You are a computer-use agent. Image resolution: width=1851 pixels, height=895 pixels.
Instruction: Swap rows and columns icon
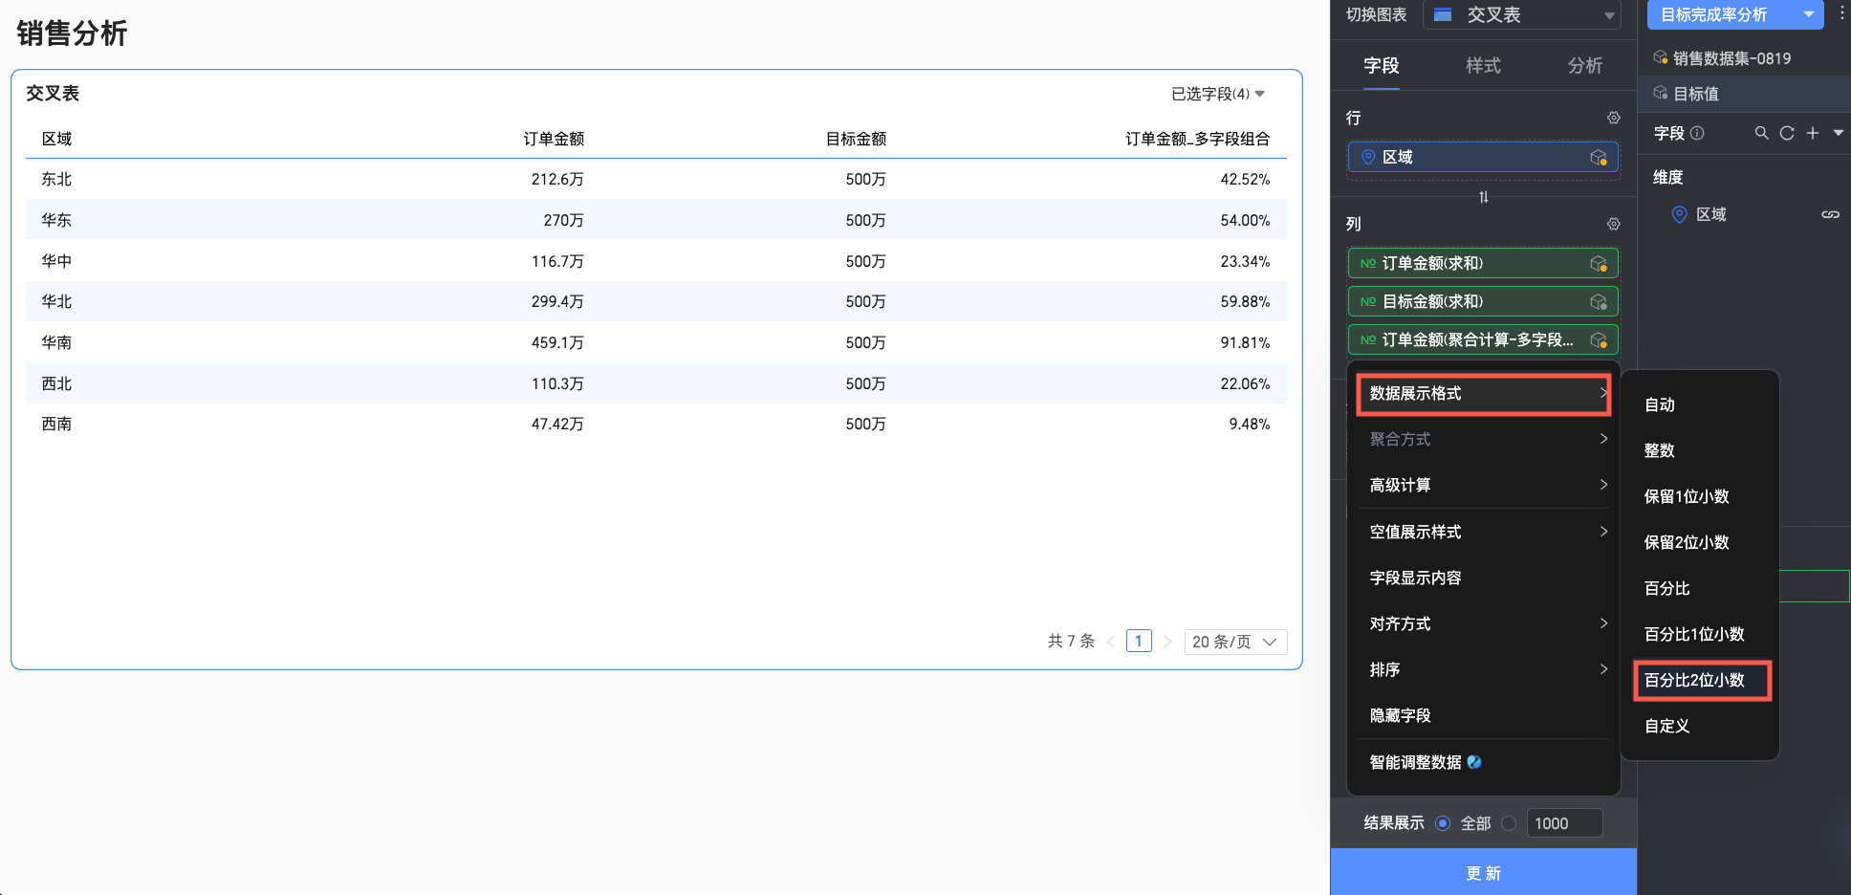click(x=1484, y=197)
